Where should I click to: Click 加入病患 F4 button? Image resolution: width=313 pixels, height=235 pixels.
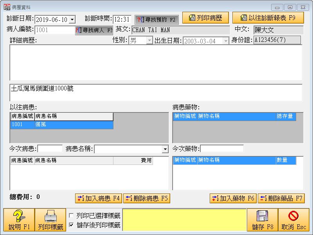99,198
